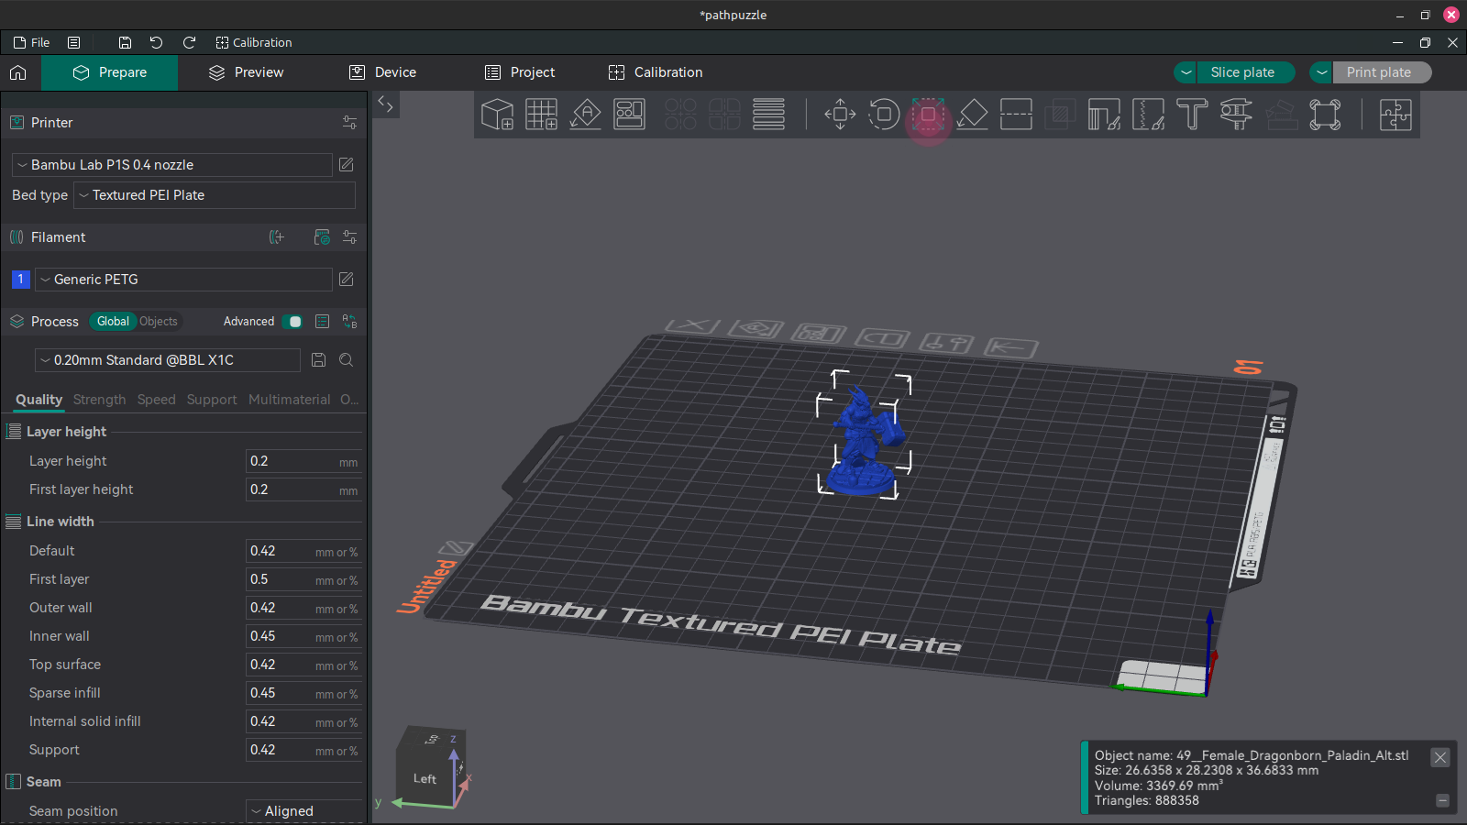Open the Bed type dropdown

point(214,195)
